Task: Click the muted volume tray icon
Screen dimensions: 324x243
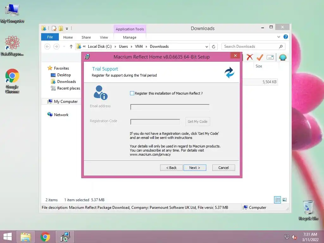Action: [294, 237]
